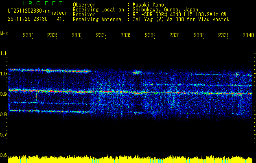Click the 1.0 kHz frequency axis label
256x163 pixels.
coord(3,74)
